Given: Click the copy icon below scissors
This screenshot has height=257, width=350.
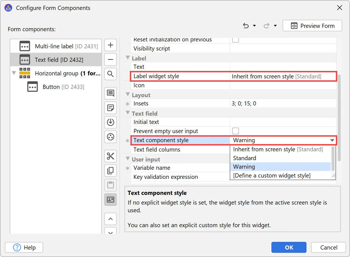Looking at the screenshot, I should tap(110, 171).
